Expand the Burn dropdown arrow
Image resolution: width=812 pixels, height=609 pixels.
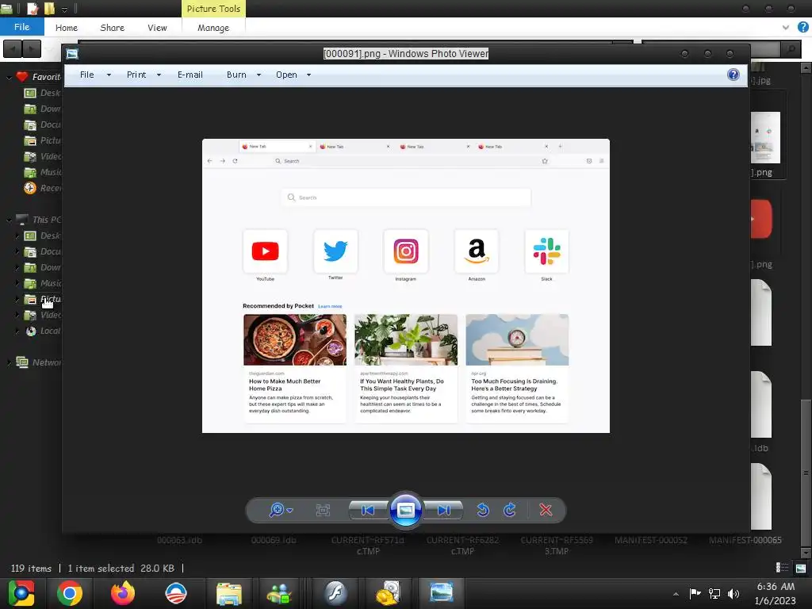coord(259,75)
